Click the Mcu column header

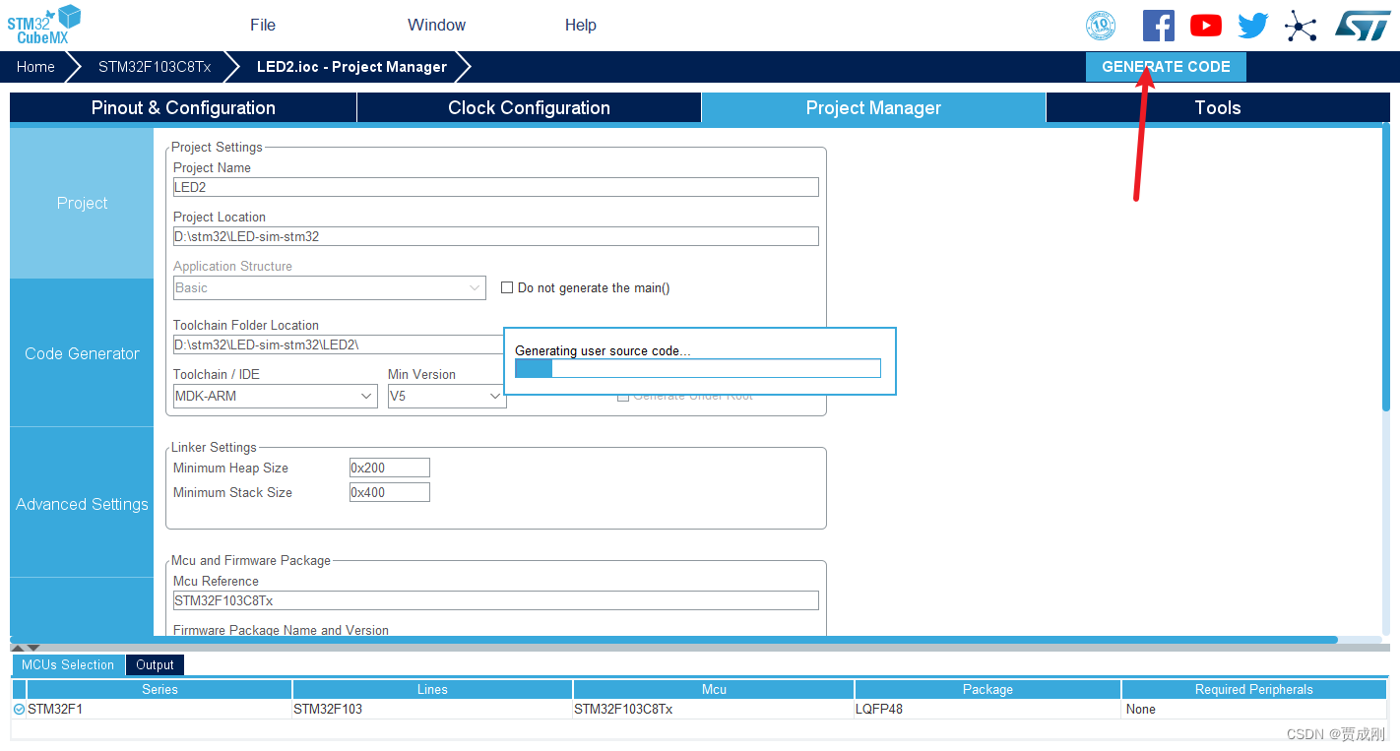[x=714, y=689]
